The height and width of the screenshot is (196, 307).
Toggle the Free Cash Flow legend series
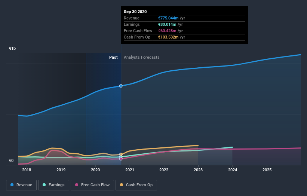pos(92,185)
